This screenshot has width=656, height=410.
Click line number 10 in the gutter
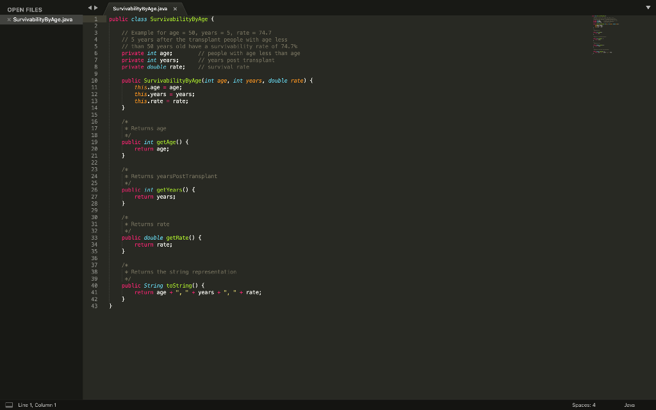coord(94,81)
